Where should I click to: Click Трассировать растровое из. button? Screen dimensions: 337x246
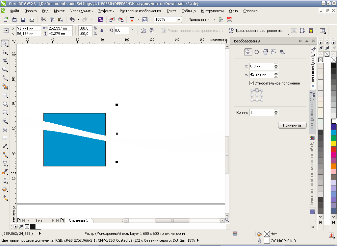(x=255, y=31)
